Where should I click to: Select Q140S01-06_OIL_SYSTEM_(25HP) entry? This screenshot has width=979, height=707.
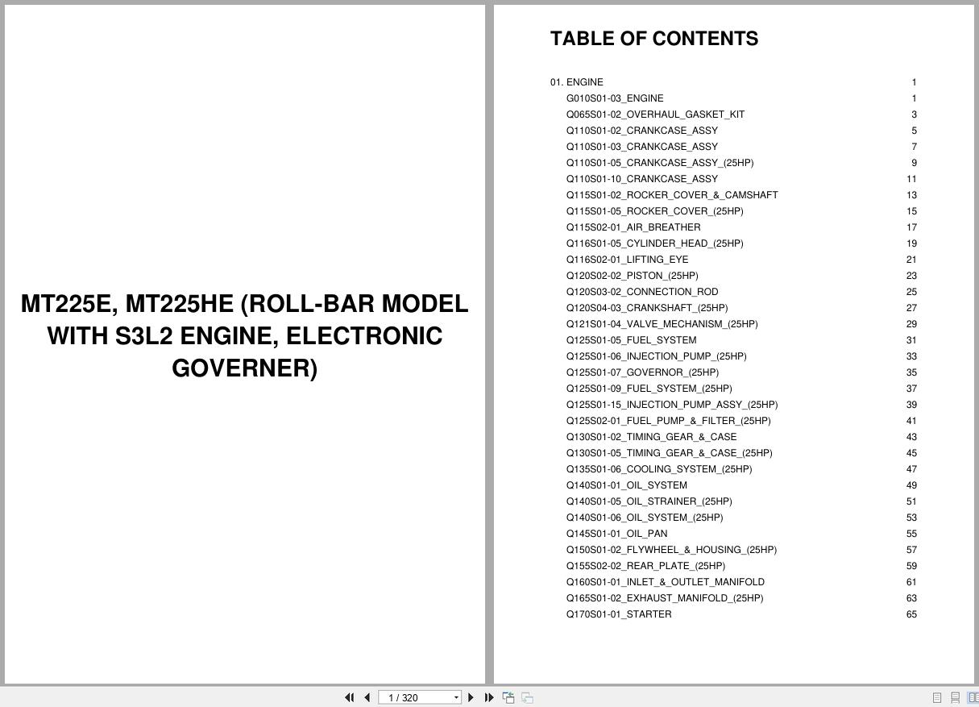[x=645, y=518]
